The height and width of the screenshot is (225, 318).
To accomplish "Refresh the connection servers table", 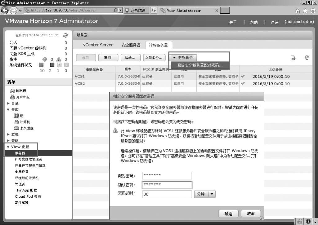I will point(307,58).
